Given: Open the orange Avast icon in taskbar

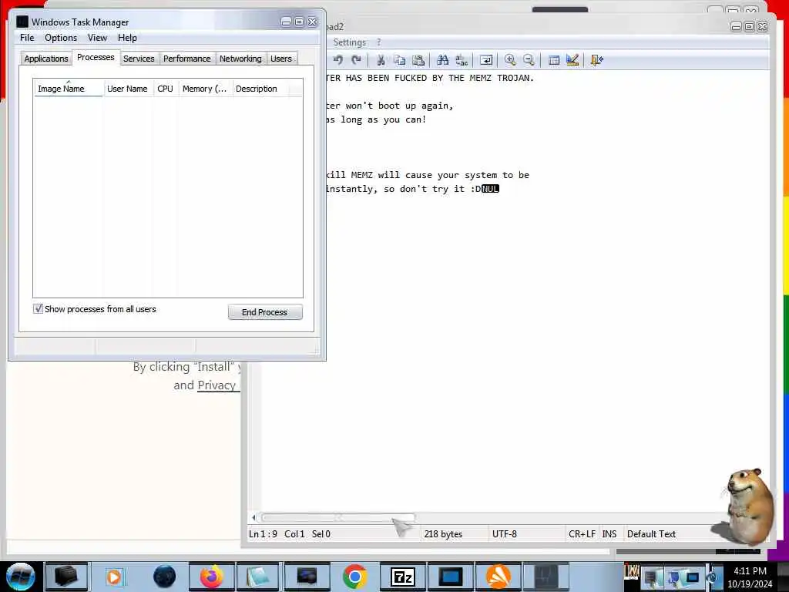Looking at the screenshot, I should point(499,577).
